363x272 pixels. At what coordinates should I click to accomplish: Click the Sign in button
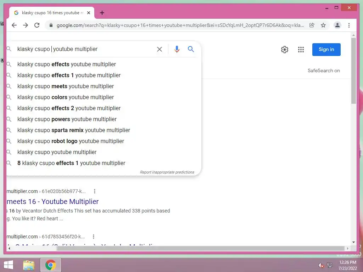coord(326,50)
